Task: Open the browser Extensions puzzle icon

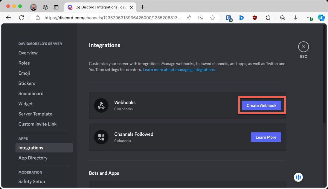Action: pyautogui.click(x=268, y=18)
